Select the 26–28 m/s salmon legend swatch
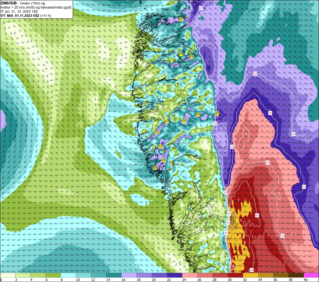Image resolution: width=319 pixels, height=282 pixels. point(205,275)
